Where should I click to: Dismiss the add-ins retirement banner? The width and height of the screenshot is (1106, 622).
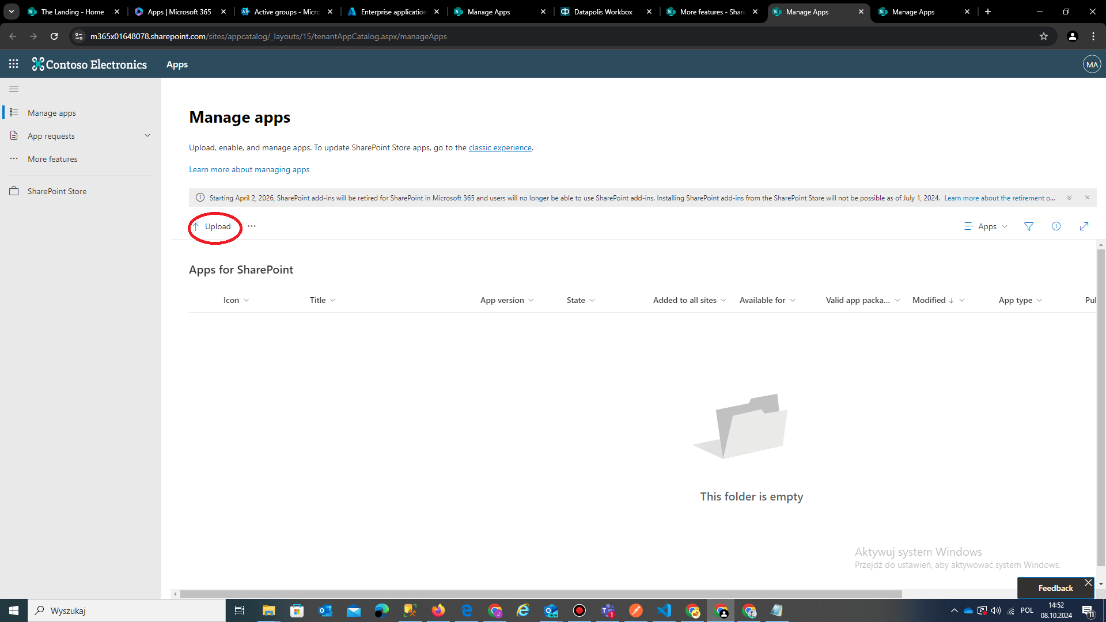(1088, 198)
